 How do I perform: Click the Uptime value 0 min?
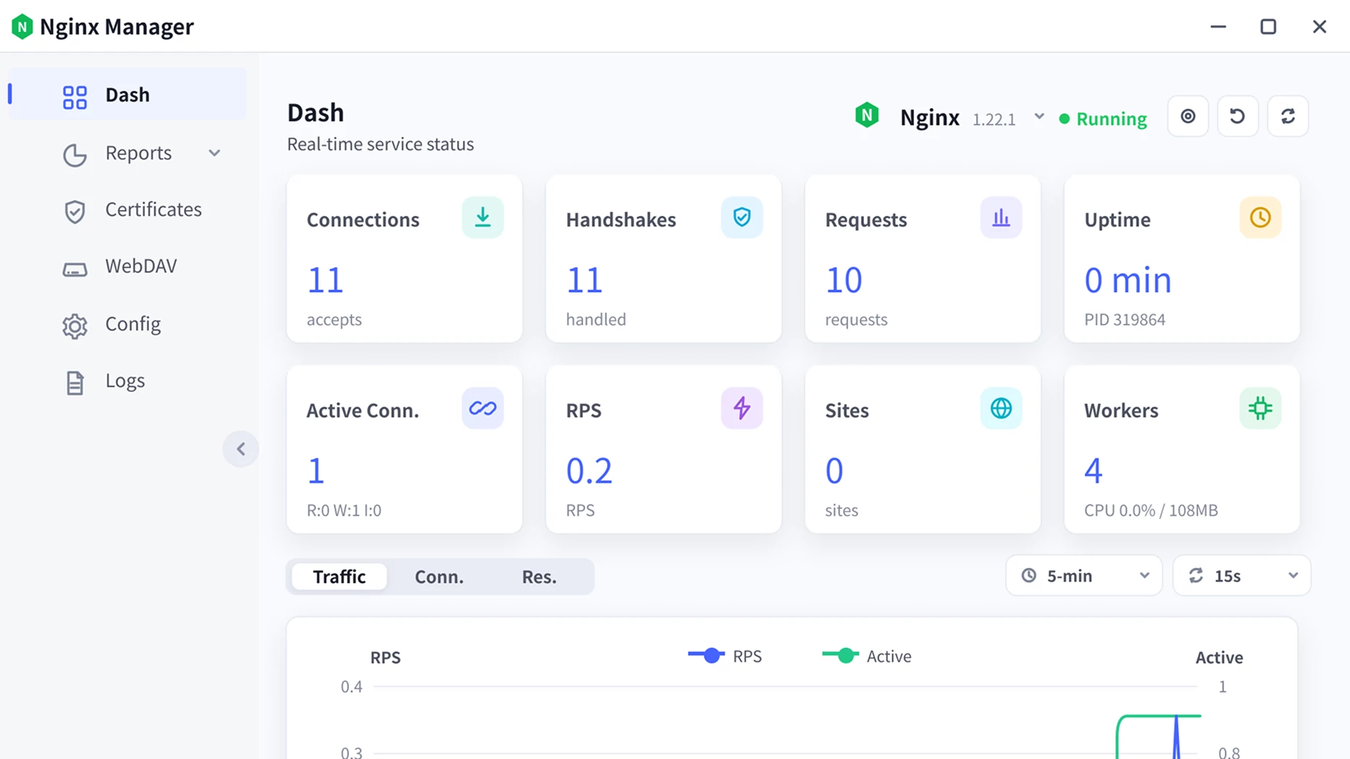point(1128,280)
